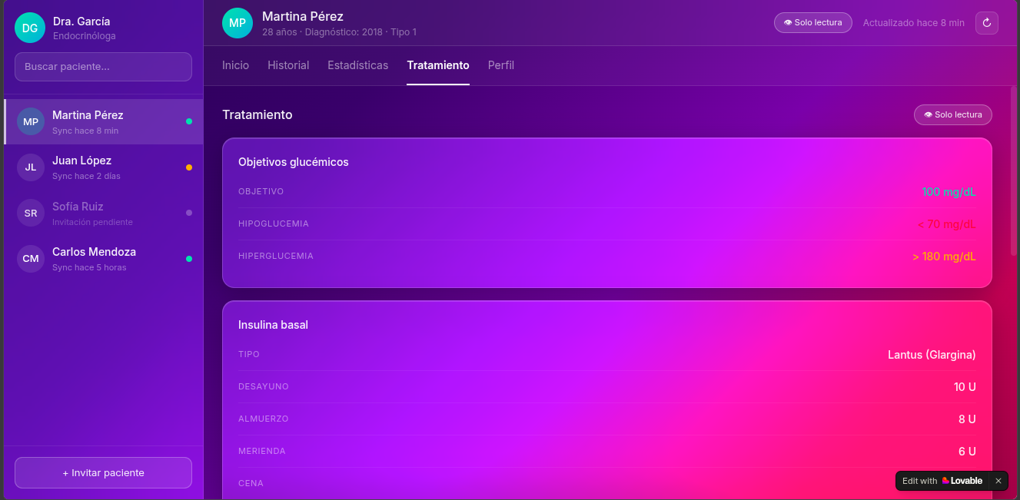Select patient Sofía Ruiz
This screenshot has height=500, width=1020.
[103, 214]
